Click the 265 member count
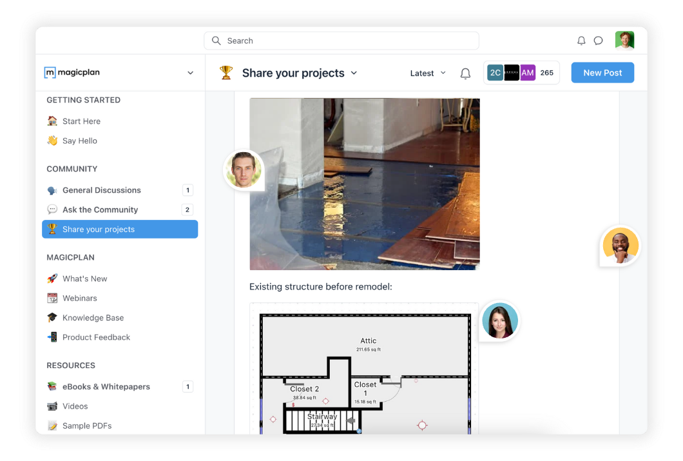 click(547, 73)
